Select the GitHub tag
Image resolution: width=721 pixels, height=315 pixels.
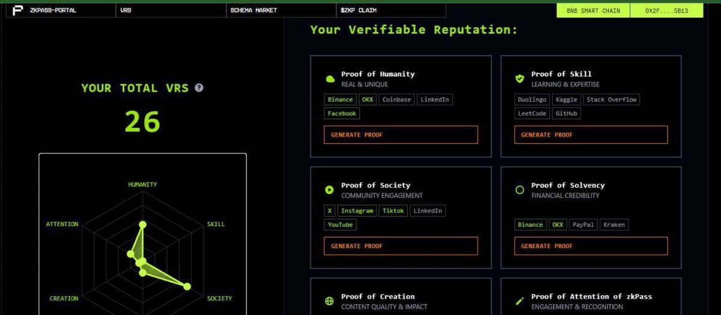(x=567, y=113)
